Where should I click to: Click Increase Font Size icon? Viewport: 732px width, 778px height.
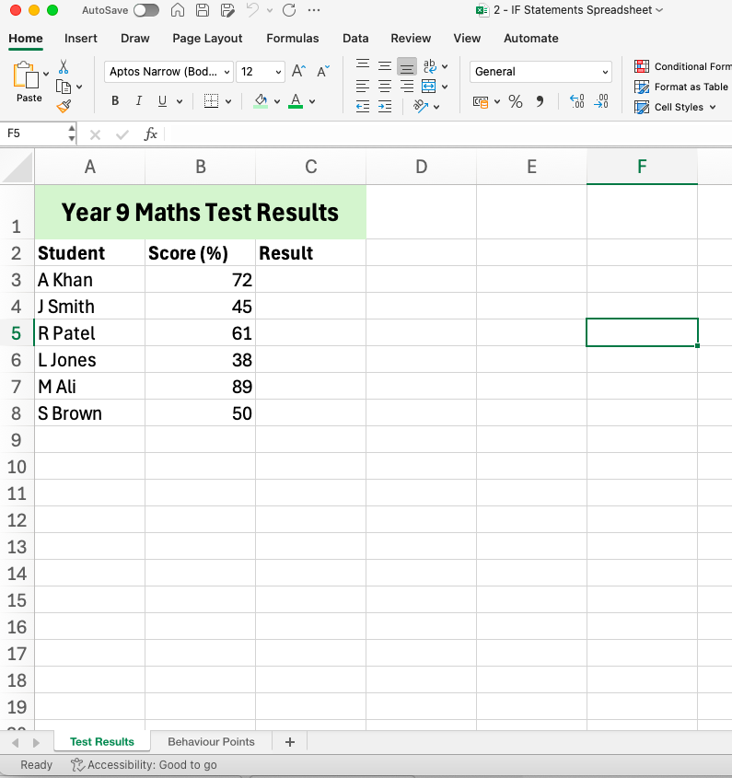pos(298,72)
